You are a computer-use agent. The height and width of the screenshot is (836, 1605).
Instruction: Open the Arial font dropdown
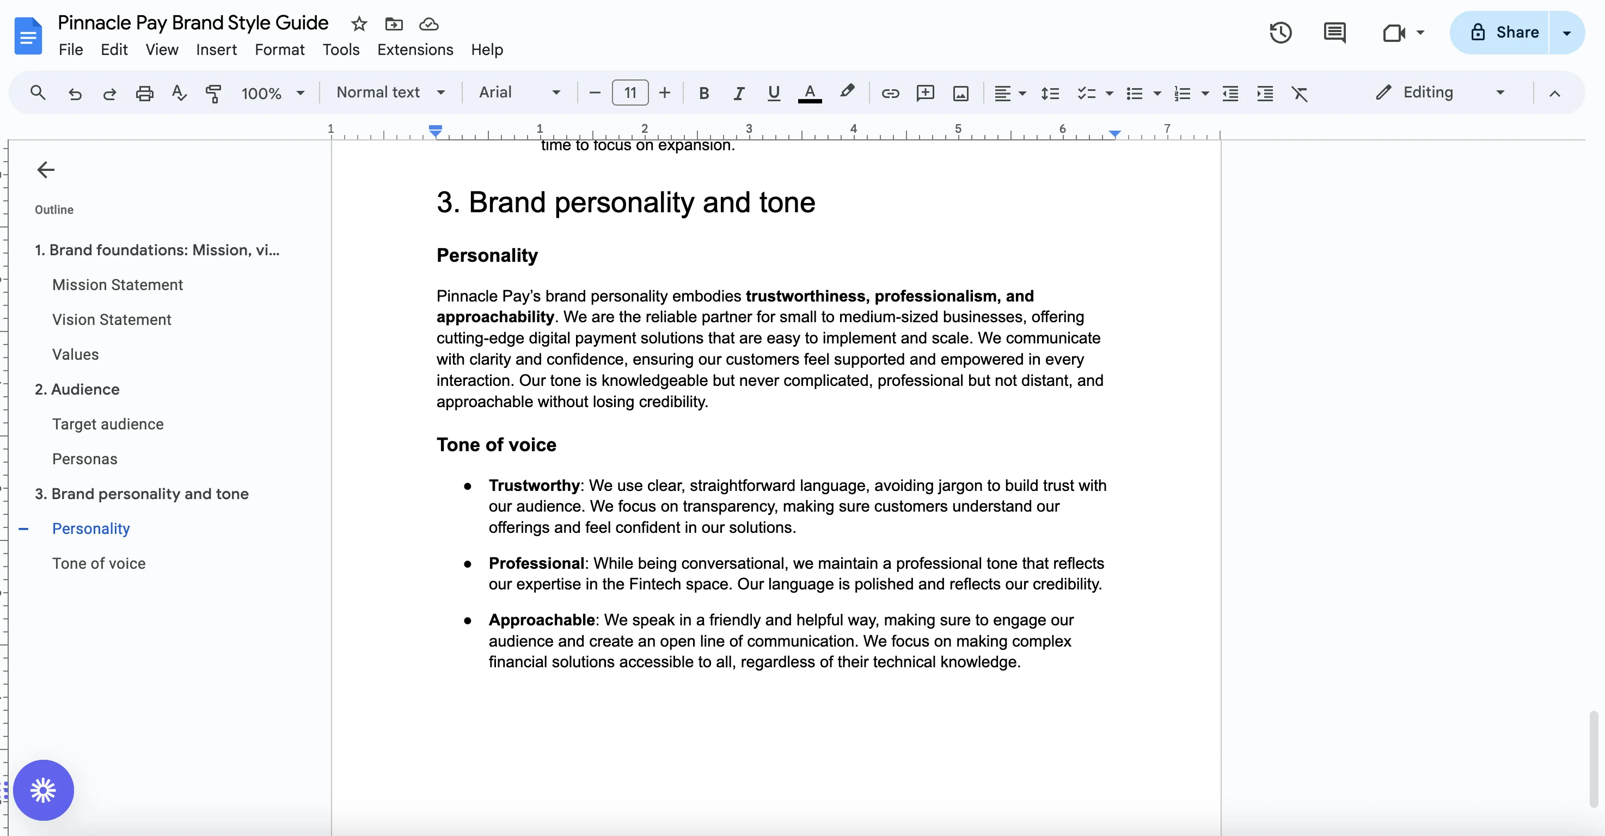pyautogui.click(x=519, y=92)
